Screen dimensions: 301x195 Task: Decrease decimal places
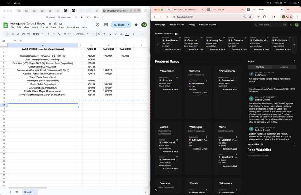tap(59, 34)
